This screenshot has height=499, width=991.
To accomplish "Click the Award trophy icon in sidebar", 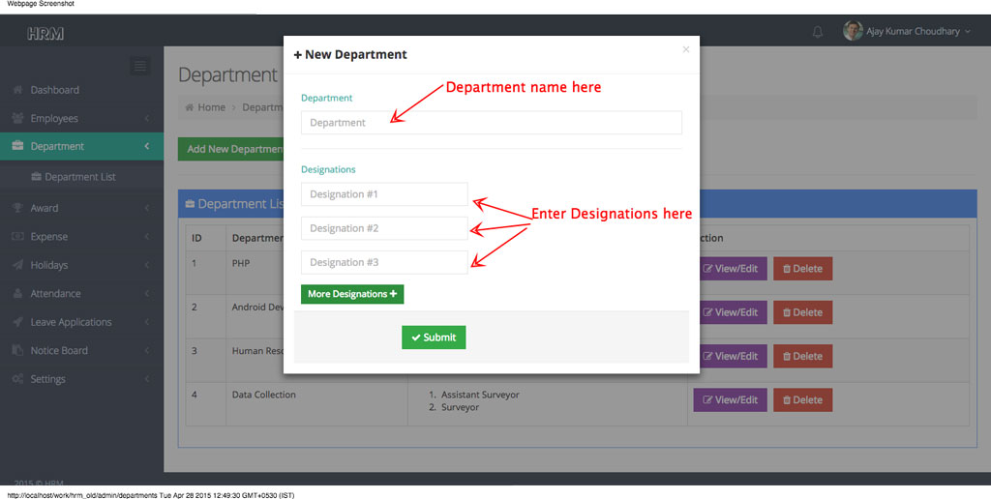I will click(18, 208).
